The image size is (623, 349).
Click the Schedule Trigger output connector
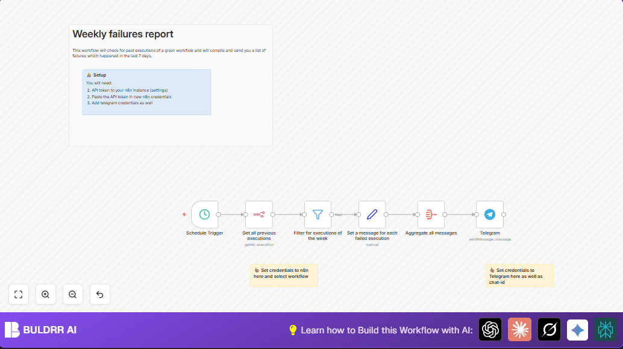click(x=218, y=214)
